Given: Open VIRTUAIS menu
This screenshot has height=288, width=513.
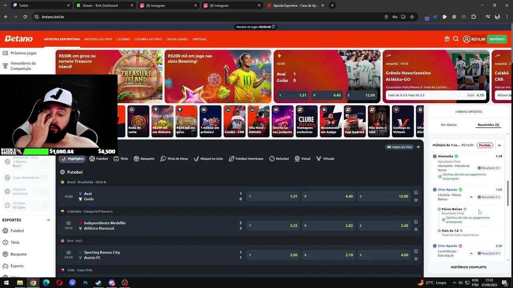Looking at the screenshot, I should click(x=200, y=39).
